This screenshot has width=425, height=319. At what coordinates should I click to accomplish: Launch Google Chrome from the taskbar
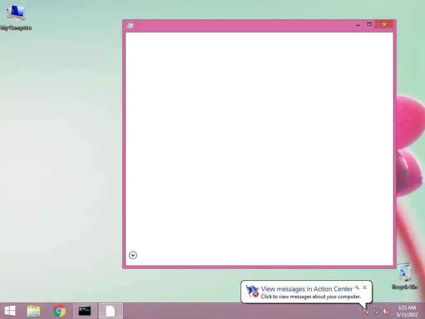pos(59,311)
